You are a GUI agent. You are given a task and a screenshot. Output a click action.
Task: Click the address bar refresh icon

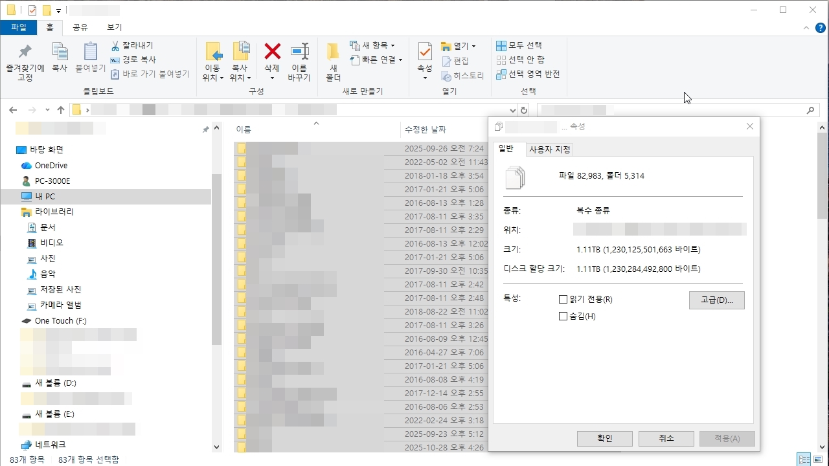click(524, 110)
